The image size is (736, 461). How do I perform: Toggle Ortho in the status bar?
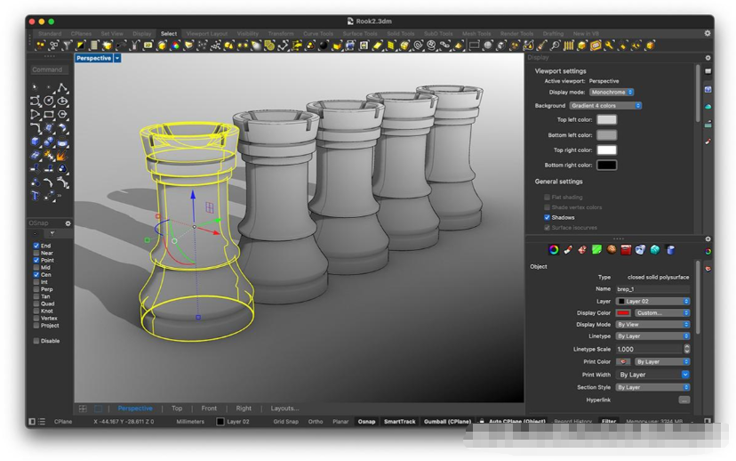[316, 422]
